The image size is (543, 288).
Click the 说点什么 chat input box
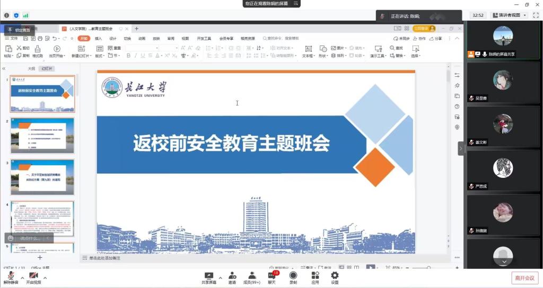[31, 238]
